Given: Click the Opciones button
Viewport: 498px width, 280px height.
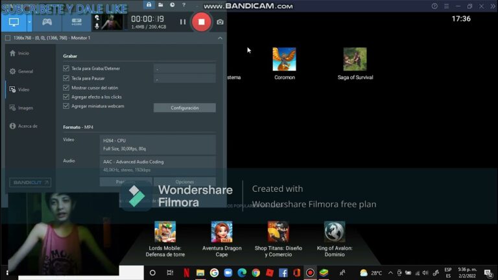Looking at the screenshot, I should [x=185, y=182].
